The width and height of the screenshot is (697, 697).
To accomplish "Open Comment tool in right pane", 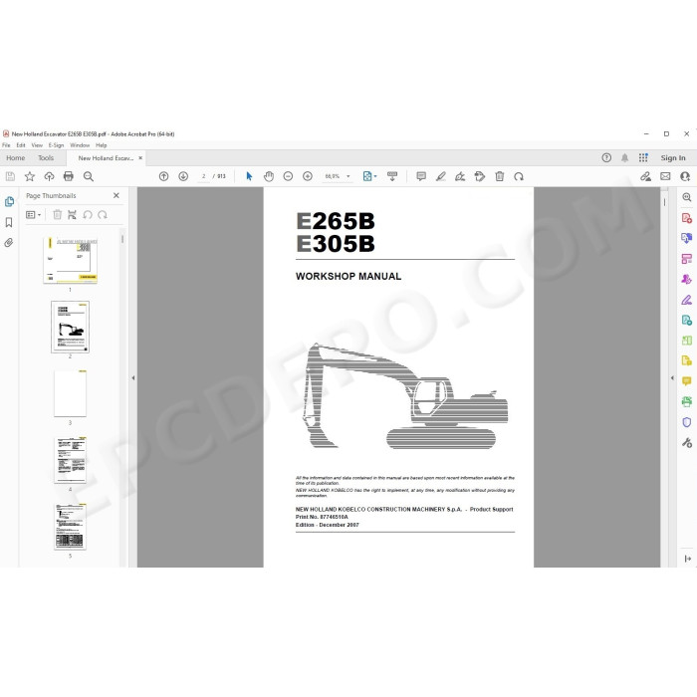I will tap(687, 381).
